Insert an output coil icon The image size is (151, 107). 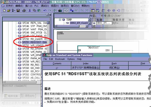coord(118,10)
